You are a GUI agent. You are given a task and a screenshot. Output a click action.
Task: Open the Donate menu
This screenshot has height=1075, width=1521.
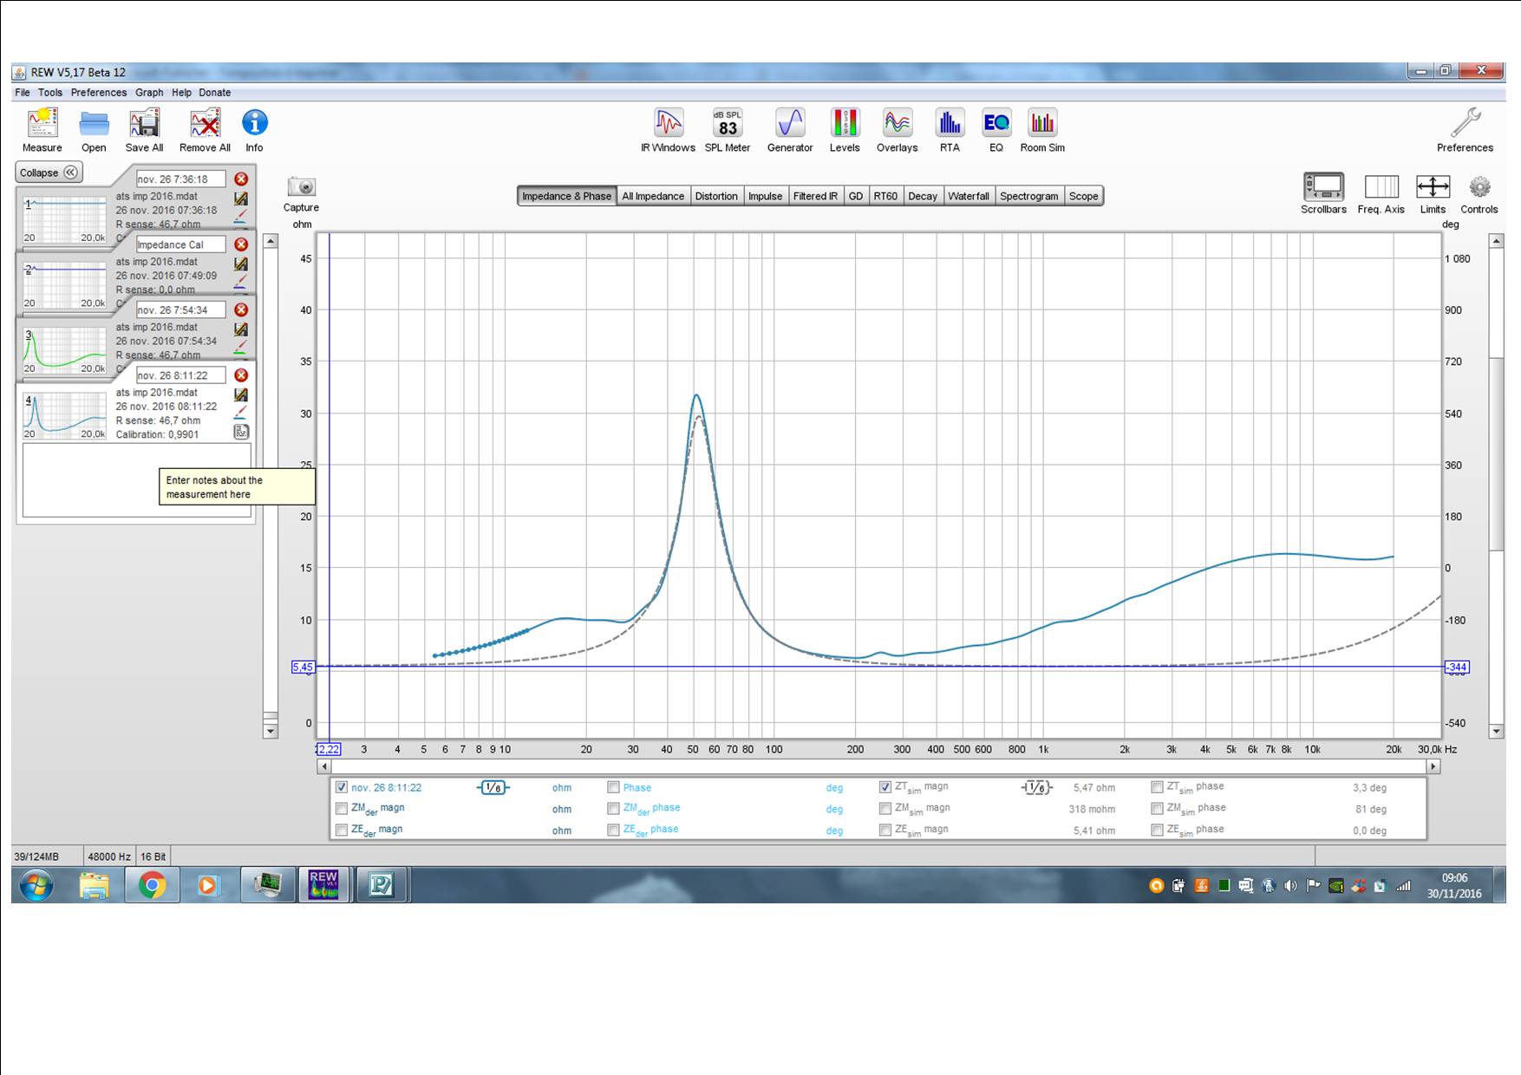[214, 93]
